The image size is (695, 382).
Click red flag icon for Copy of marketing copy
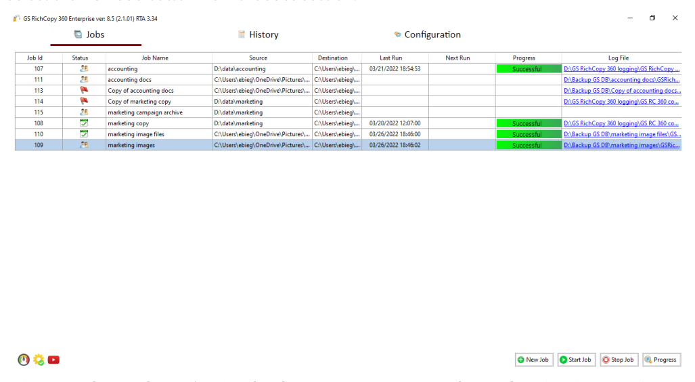click(x=84, y=101)
